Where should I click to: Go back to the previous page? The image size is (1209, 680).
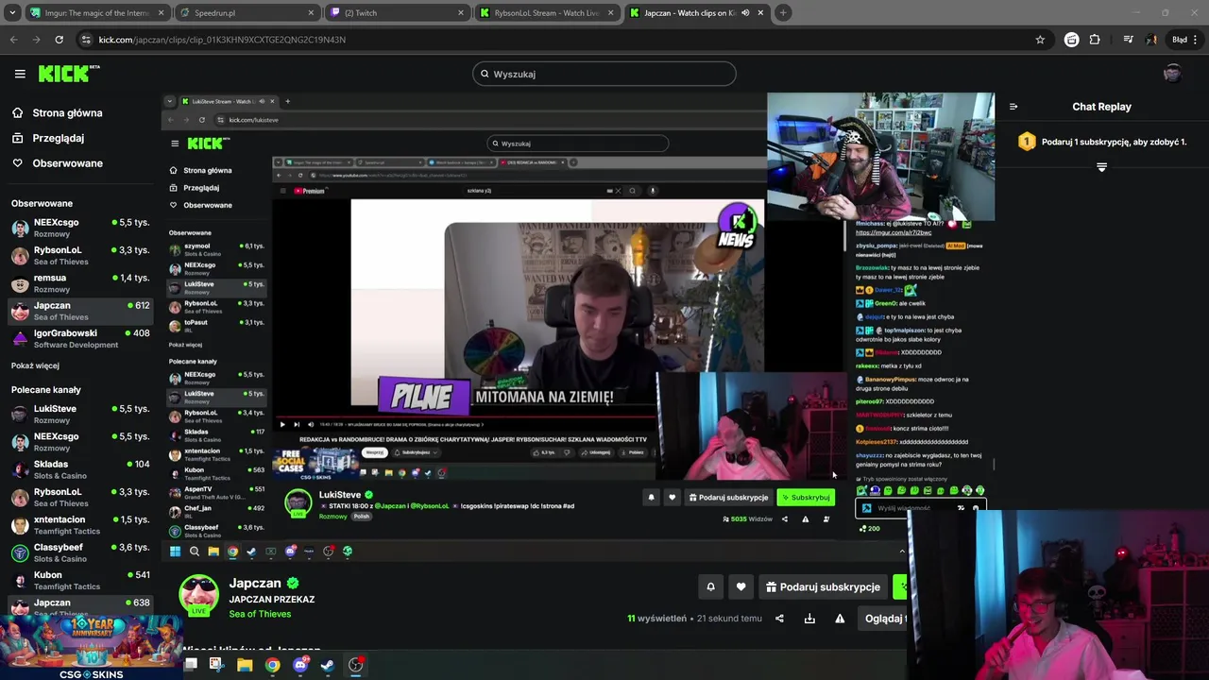[x=13, y=40]
